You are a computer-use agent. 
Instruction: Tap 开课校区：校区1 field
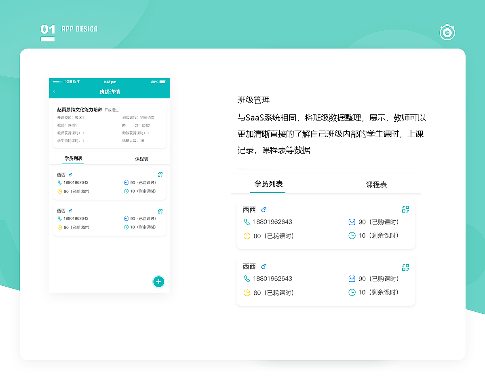coord(71,118)
